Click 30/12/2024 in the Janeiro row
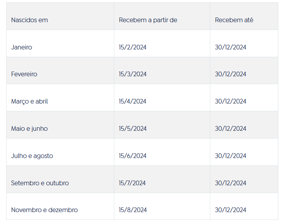Screen dimensions: 281x223 click(x=230, y=47)
